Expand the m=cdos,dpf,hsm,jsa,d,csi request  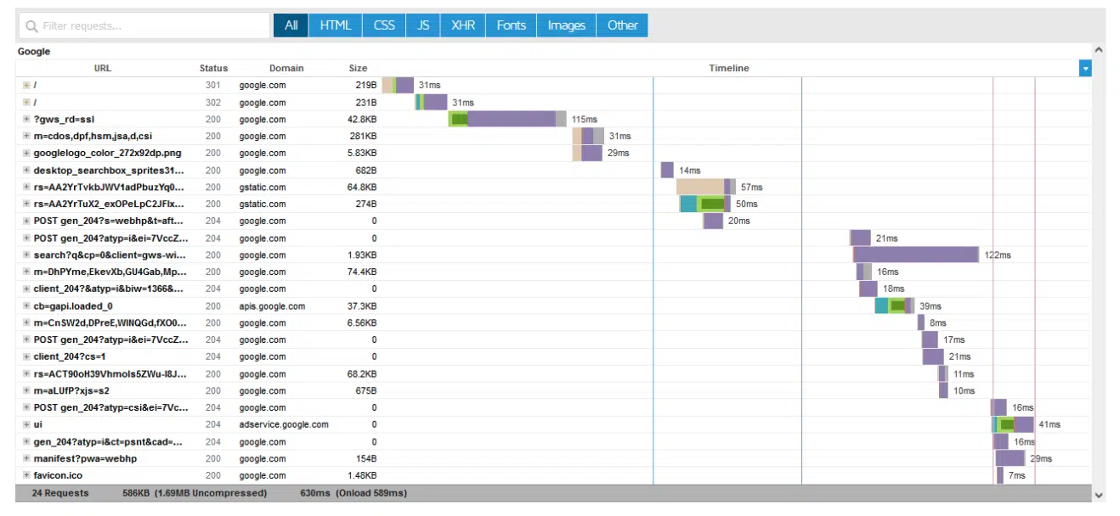pyautogui.click(x=26, y=137)
